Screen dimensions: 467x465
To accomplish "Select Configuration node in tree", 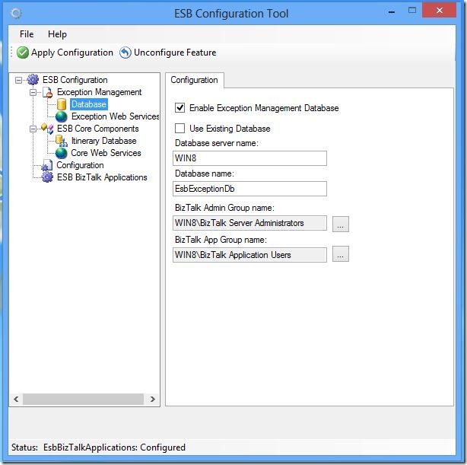I will [80, 165].
